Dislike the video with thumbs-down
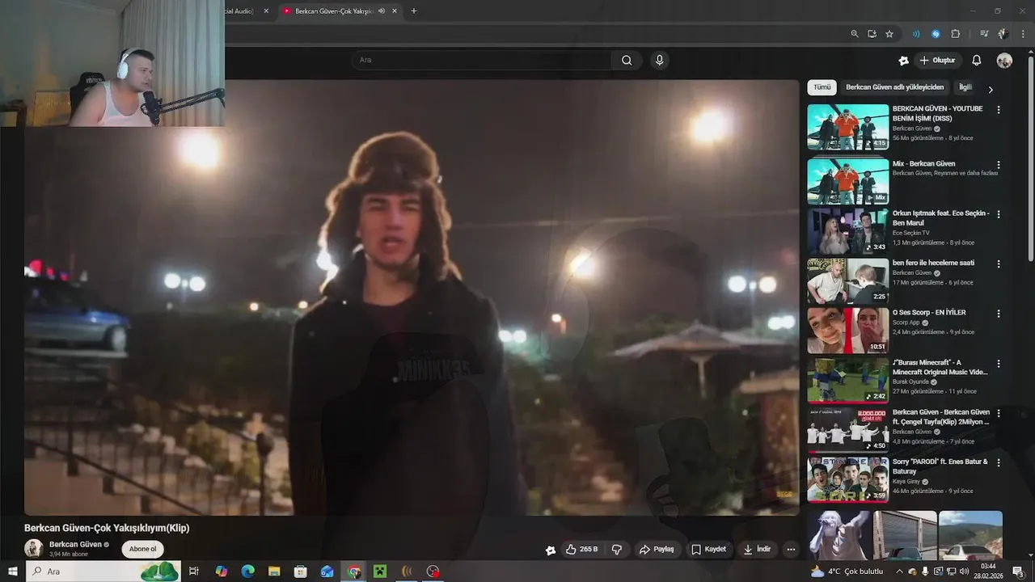This screenshot has width=1035, height=582. (x=617, y=549)
